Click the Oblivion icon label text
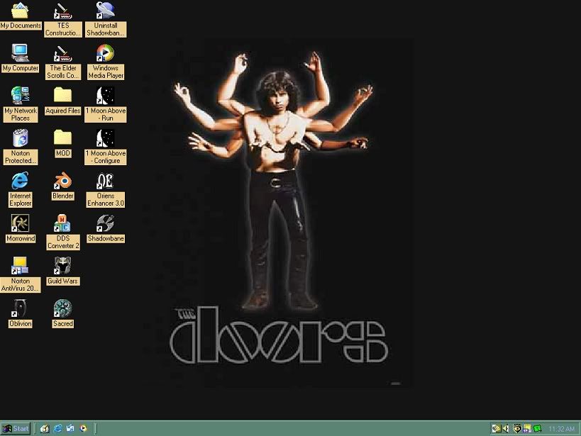 21,323
